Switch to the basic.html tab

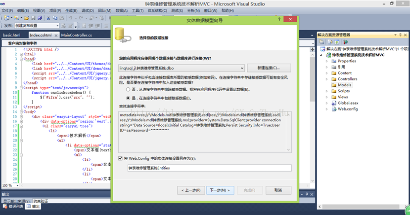11,35
